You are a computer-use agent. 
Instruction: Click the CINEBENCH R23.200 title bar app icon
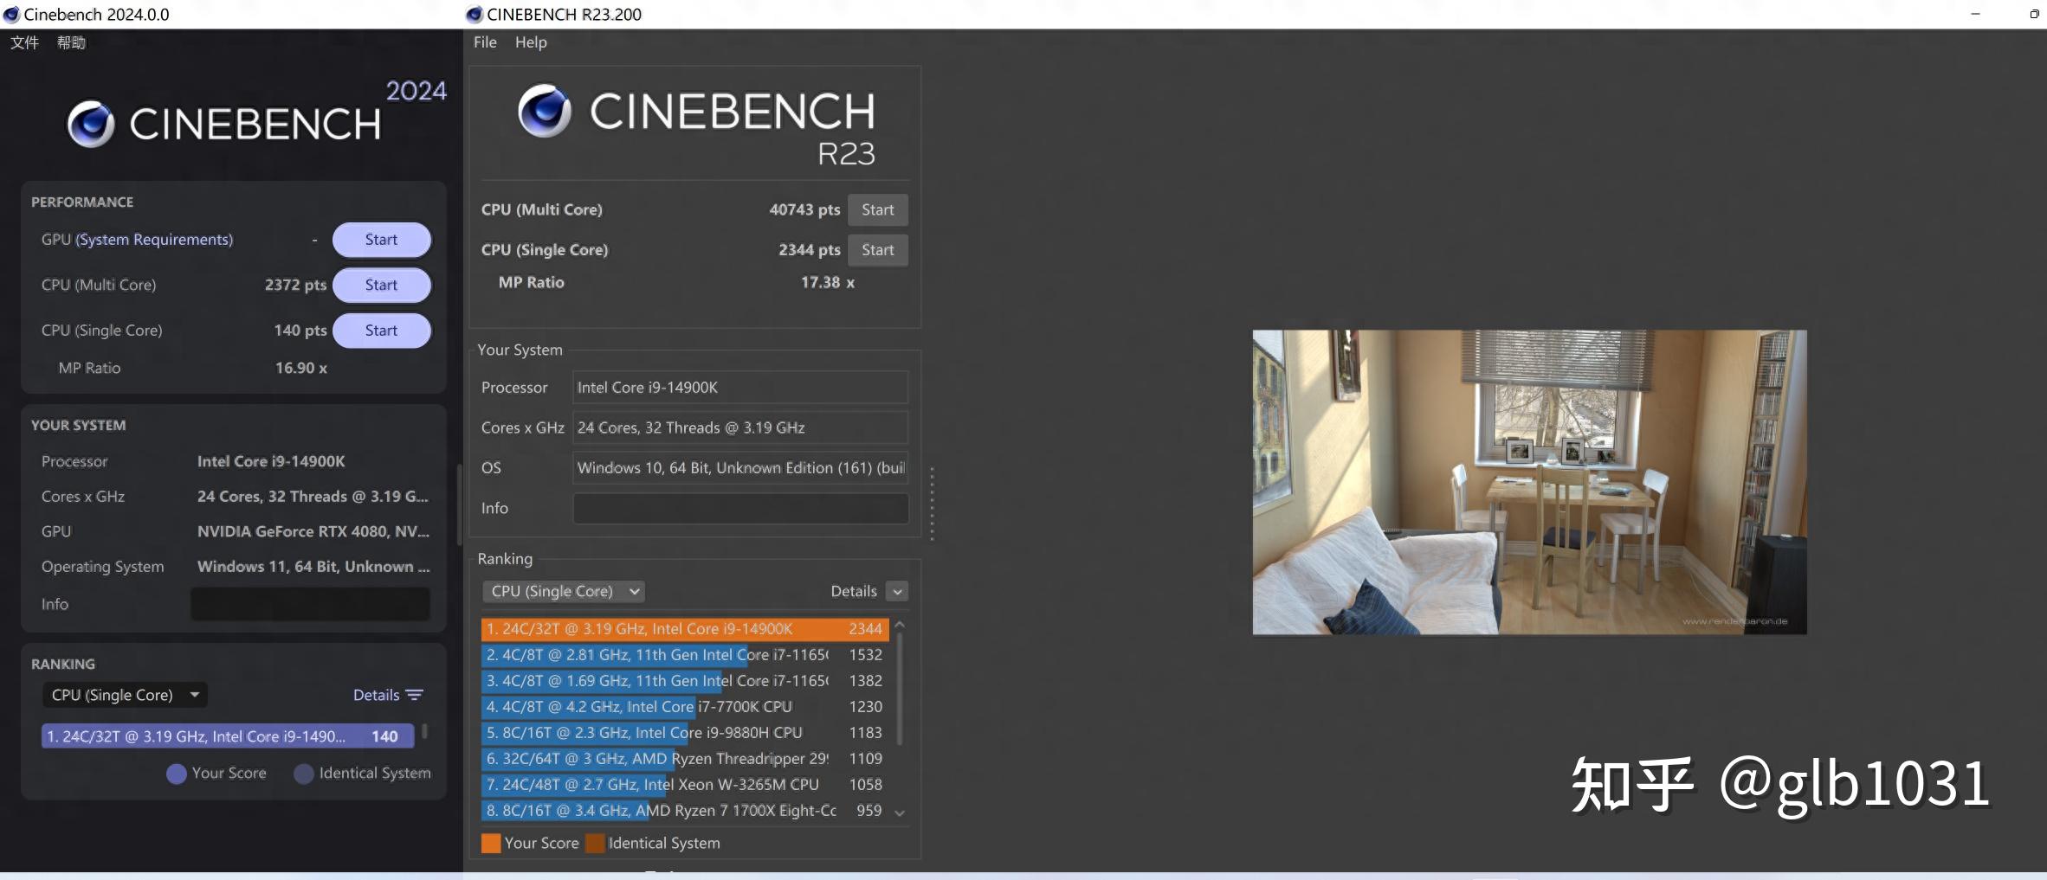point(474,14)
